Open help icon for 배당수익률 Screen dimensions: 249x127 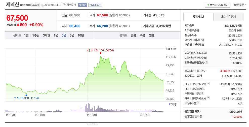(198, 103)
